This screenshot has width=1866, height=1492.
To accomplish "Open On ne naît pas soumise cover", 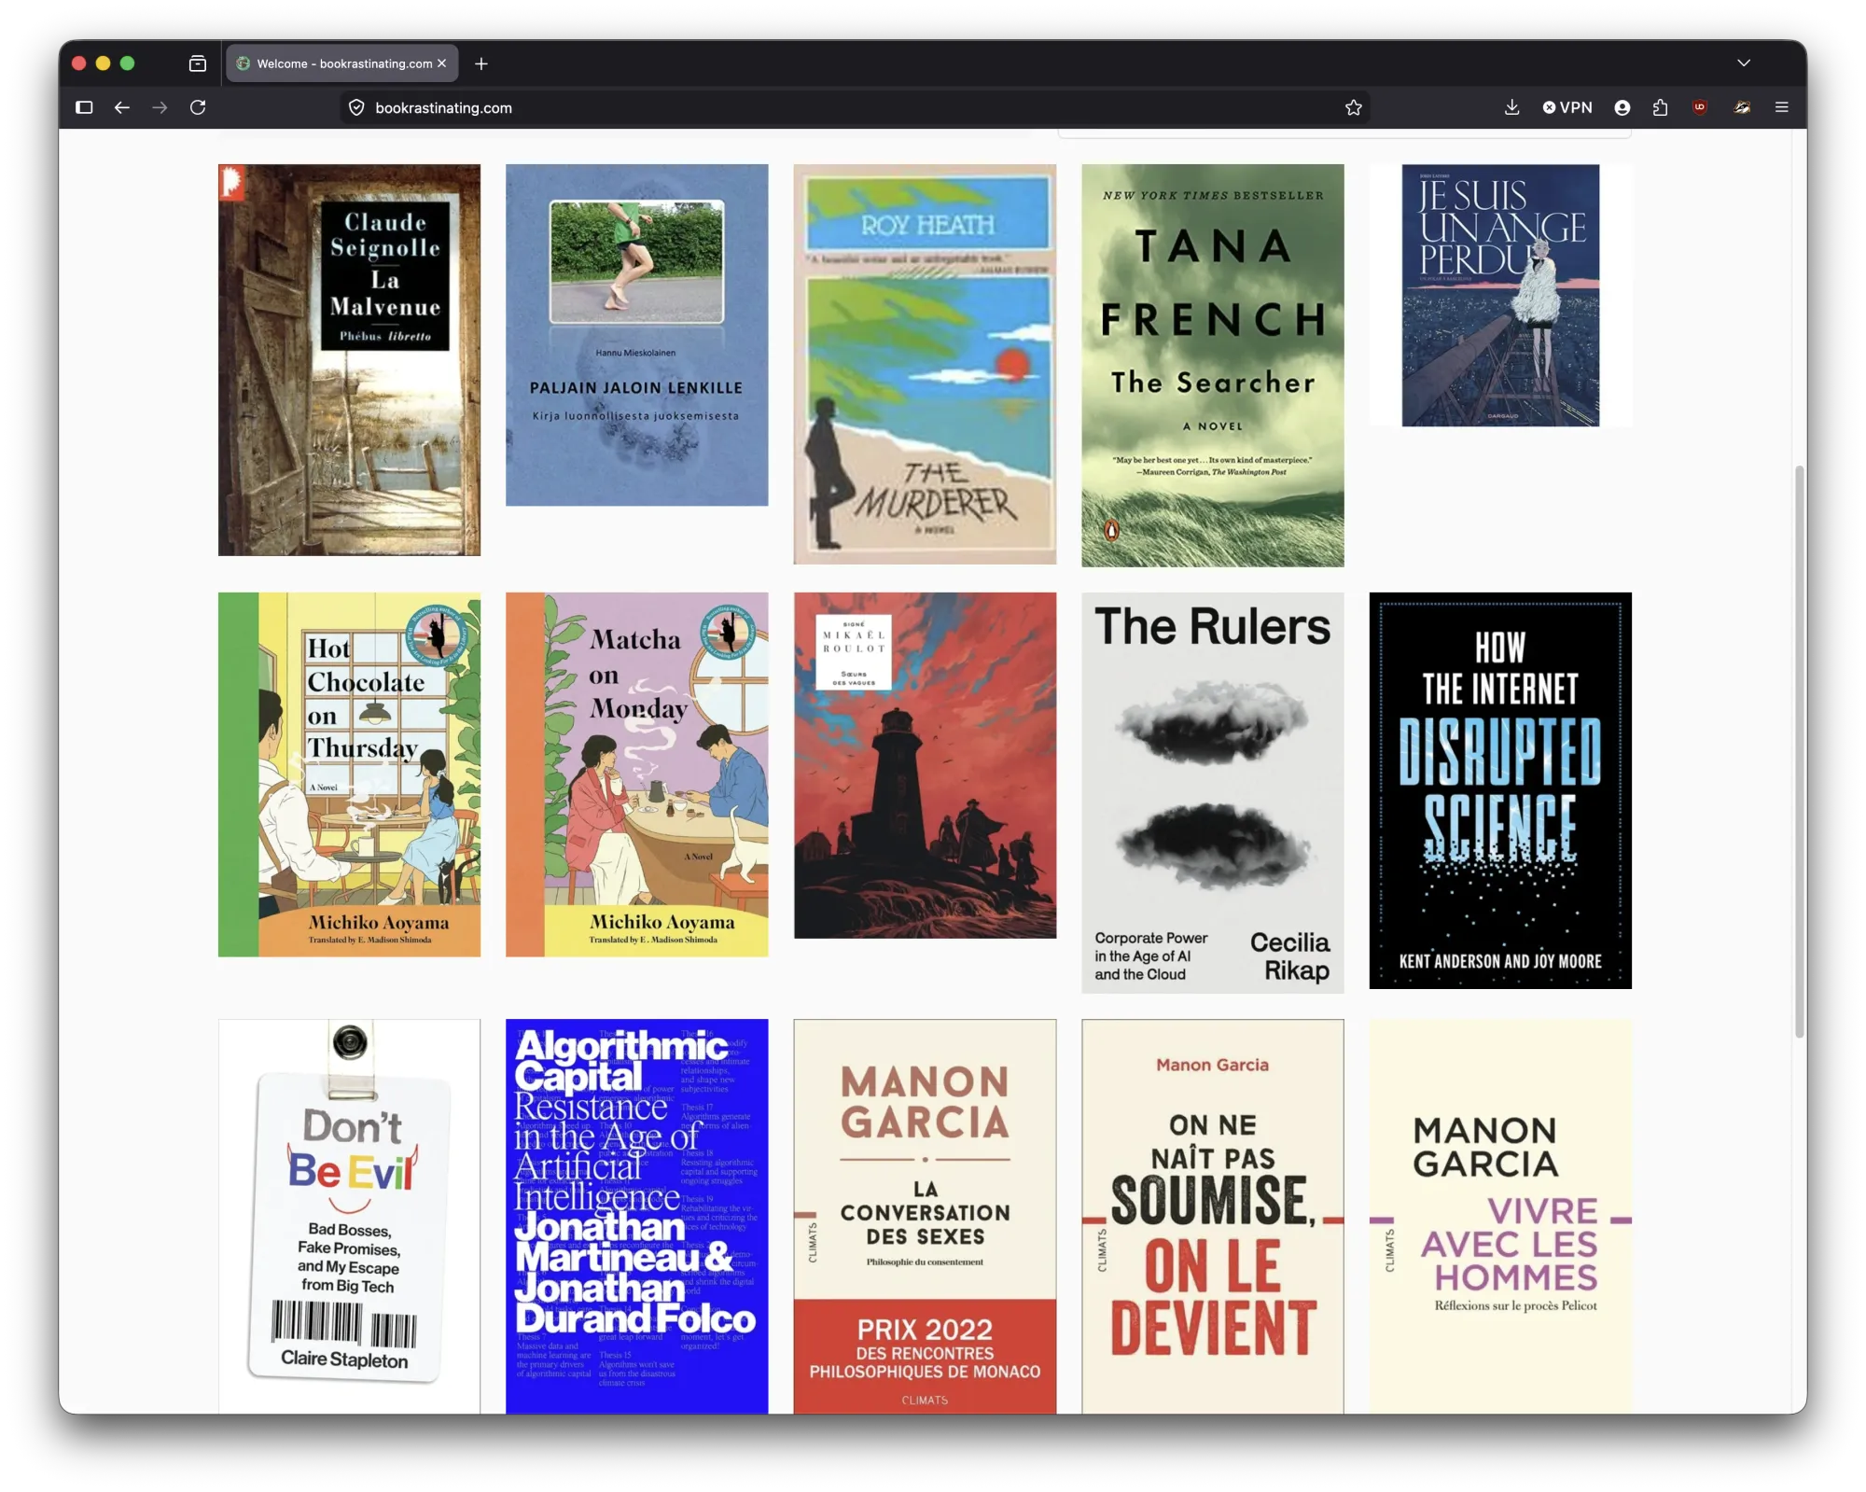I will coord(1213,1216).
